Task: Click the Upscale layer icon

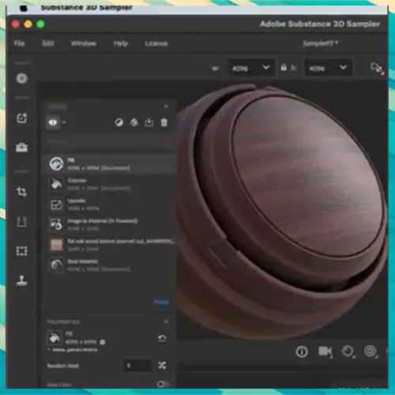Action: tap(56, 205)
